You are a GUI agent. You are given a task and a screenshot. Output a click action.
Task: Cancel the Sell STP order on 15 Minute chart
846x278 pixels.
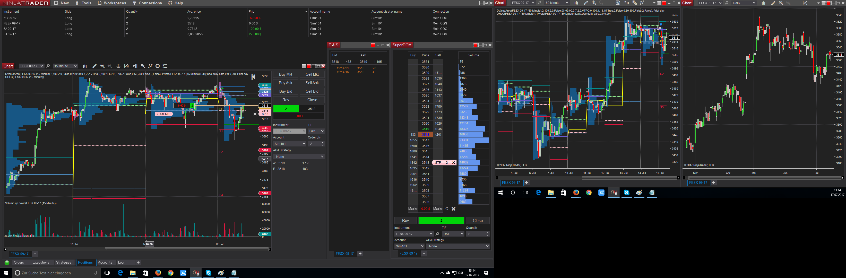point(255,114)
